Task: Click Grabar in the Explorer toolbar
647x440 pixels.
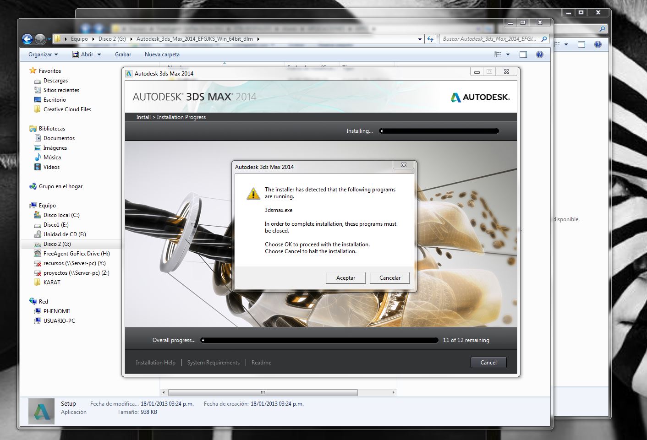Action: click(x=123, y=54)
